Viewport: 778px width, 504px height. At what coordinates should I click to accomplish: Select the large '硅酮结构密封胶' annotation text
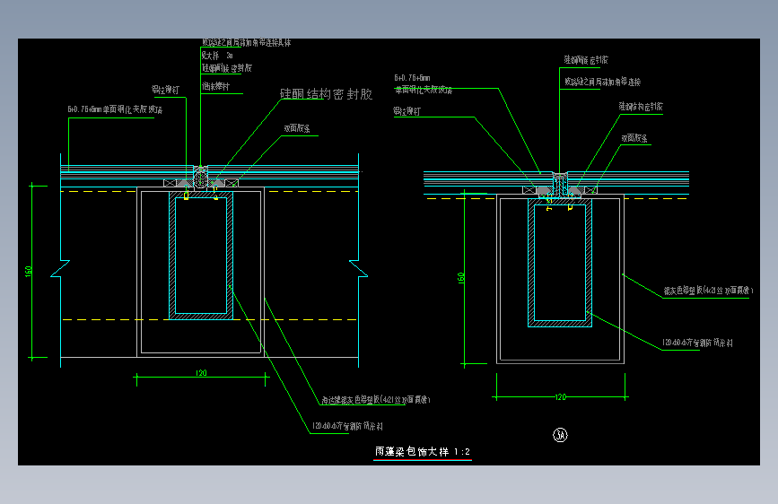(x=326, y=94)
